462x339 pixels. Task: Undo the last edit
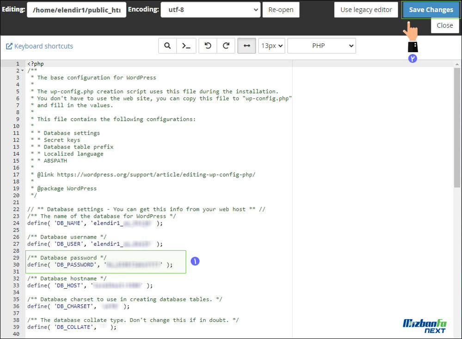(x=208, y=46)
